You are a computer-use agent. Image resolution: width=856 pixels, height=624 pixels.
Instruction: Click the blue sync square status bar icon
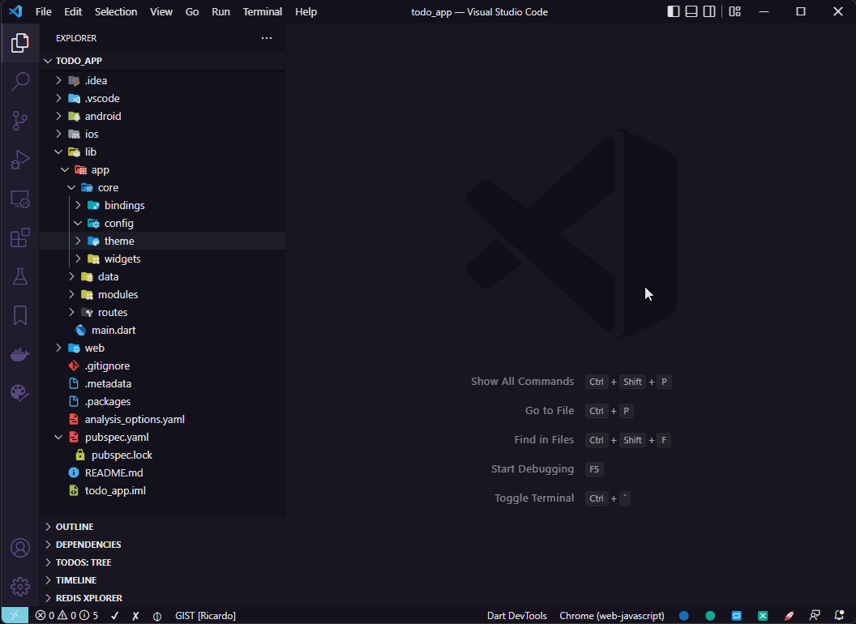coord(737,615)
